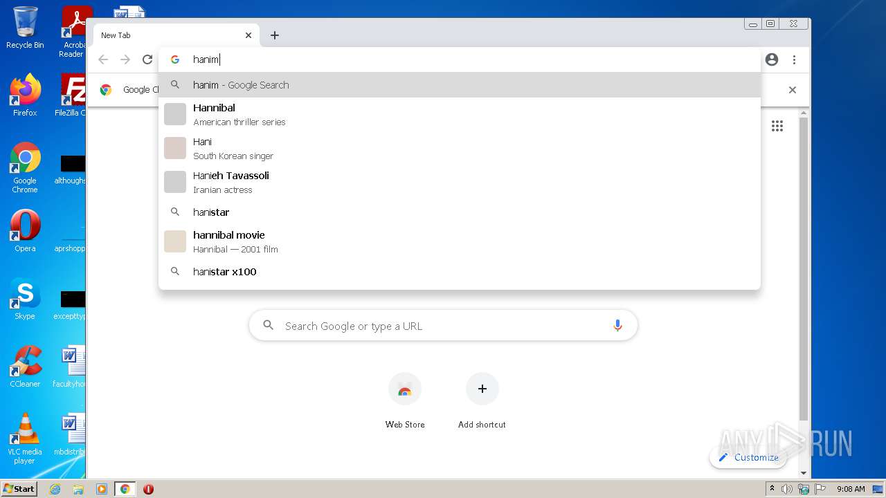Open the file explorer taskbar icon
Screen dimensions: 886x498
point(78,489)
